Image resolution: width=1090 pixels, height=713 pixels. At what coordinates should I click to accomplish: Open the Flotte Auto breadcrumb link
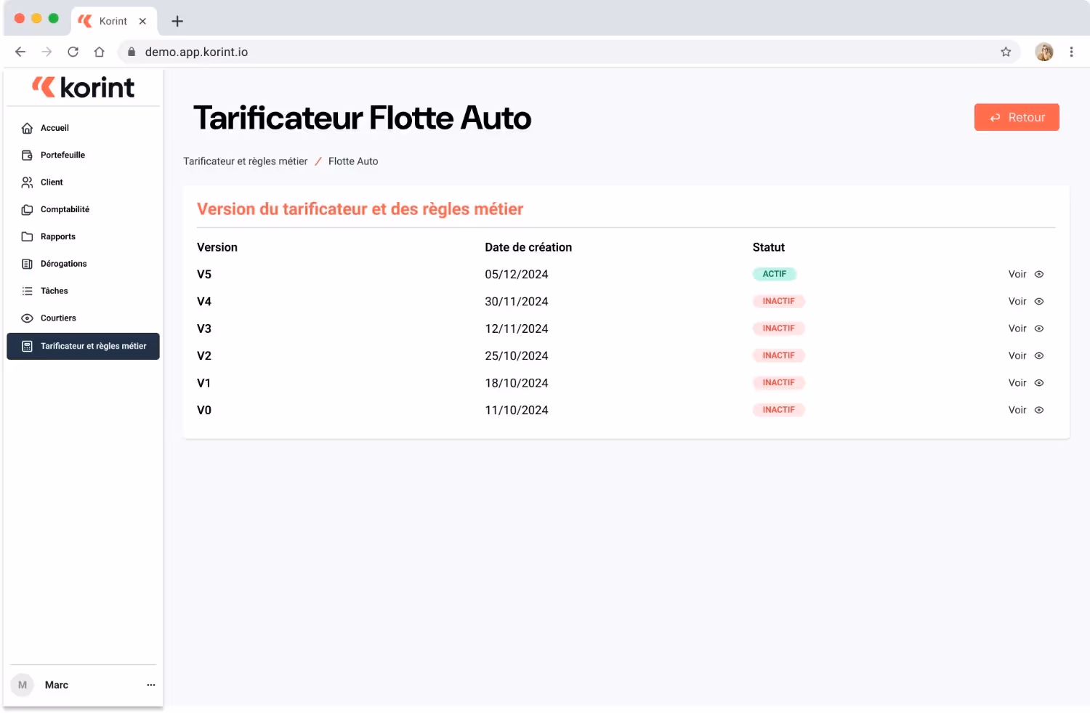pos(353,161)
